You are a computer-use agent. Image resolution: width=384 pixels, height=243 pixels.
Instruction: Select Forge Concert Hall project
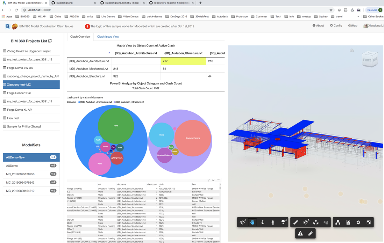coord(31,93)
